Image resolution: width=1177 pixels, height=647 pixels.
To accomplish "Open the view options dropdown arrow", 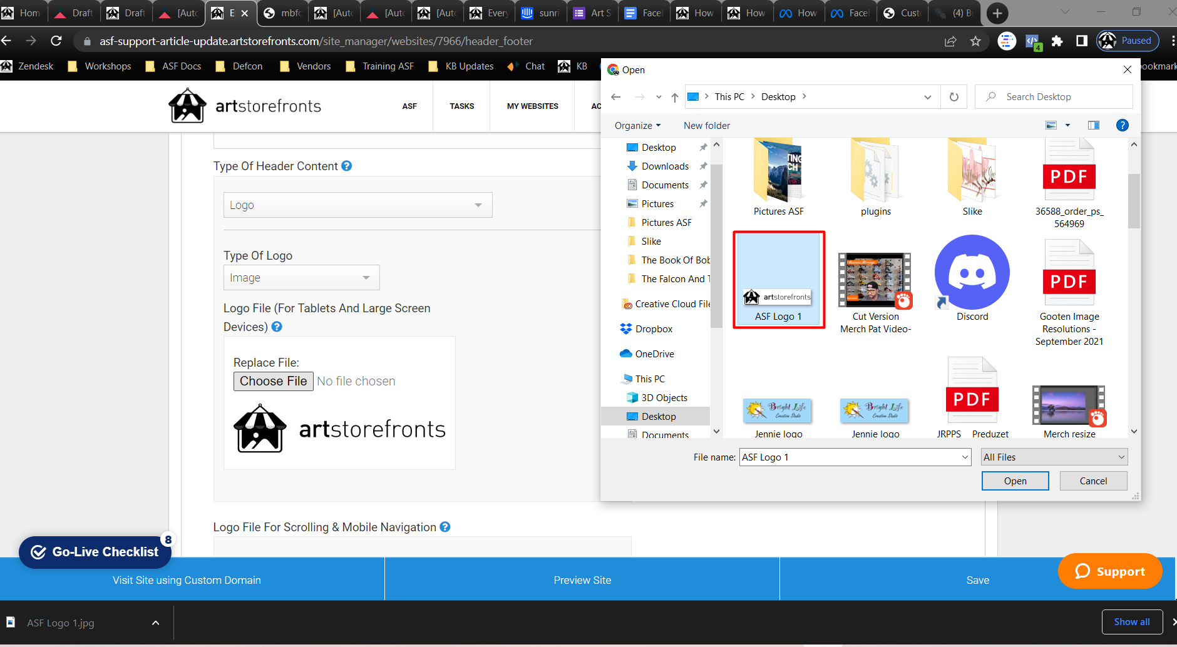I will 1068,125.
